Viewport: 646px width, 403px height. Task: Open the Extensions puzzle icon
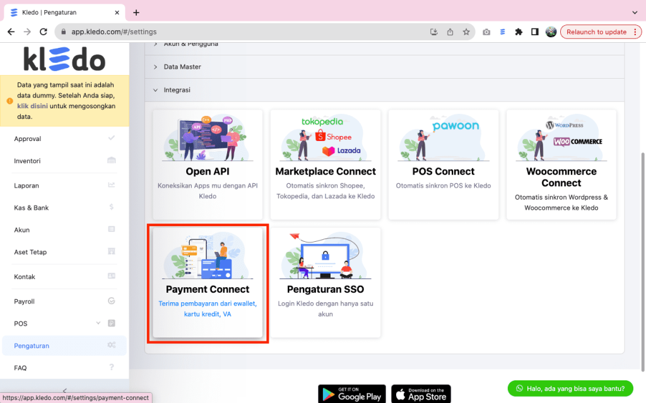coord(519,31)
